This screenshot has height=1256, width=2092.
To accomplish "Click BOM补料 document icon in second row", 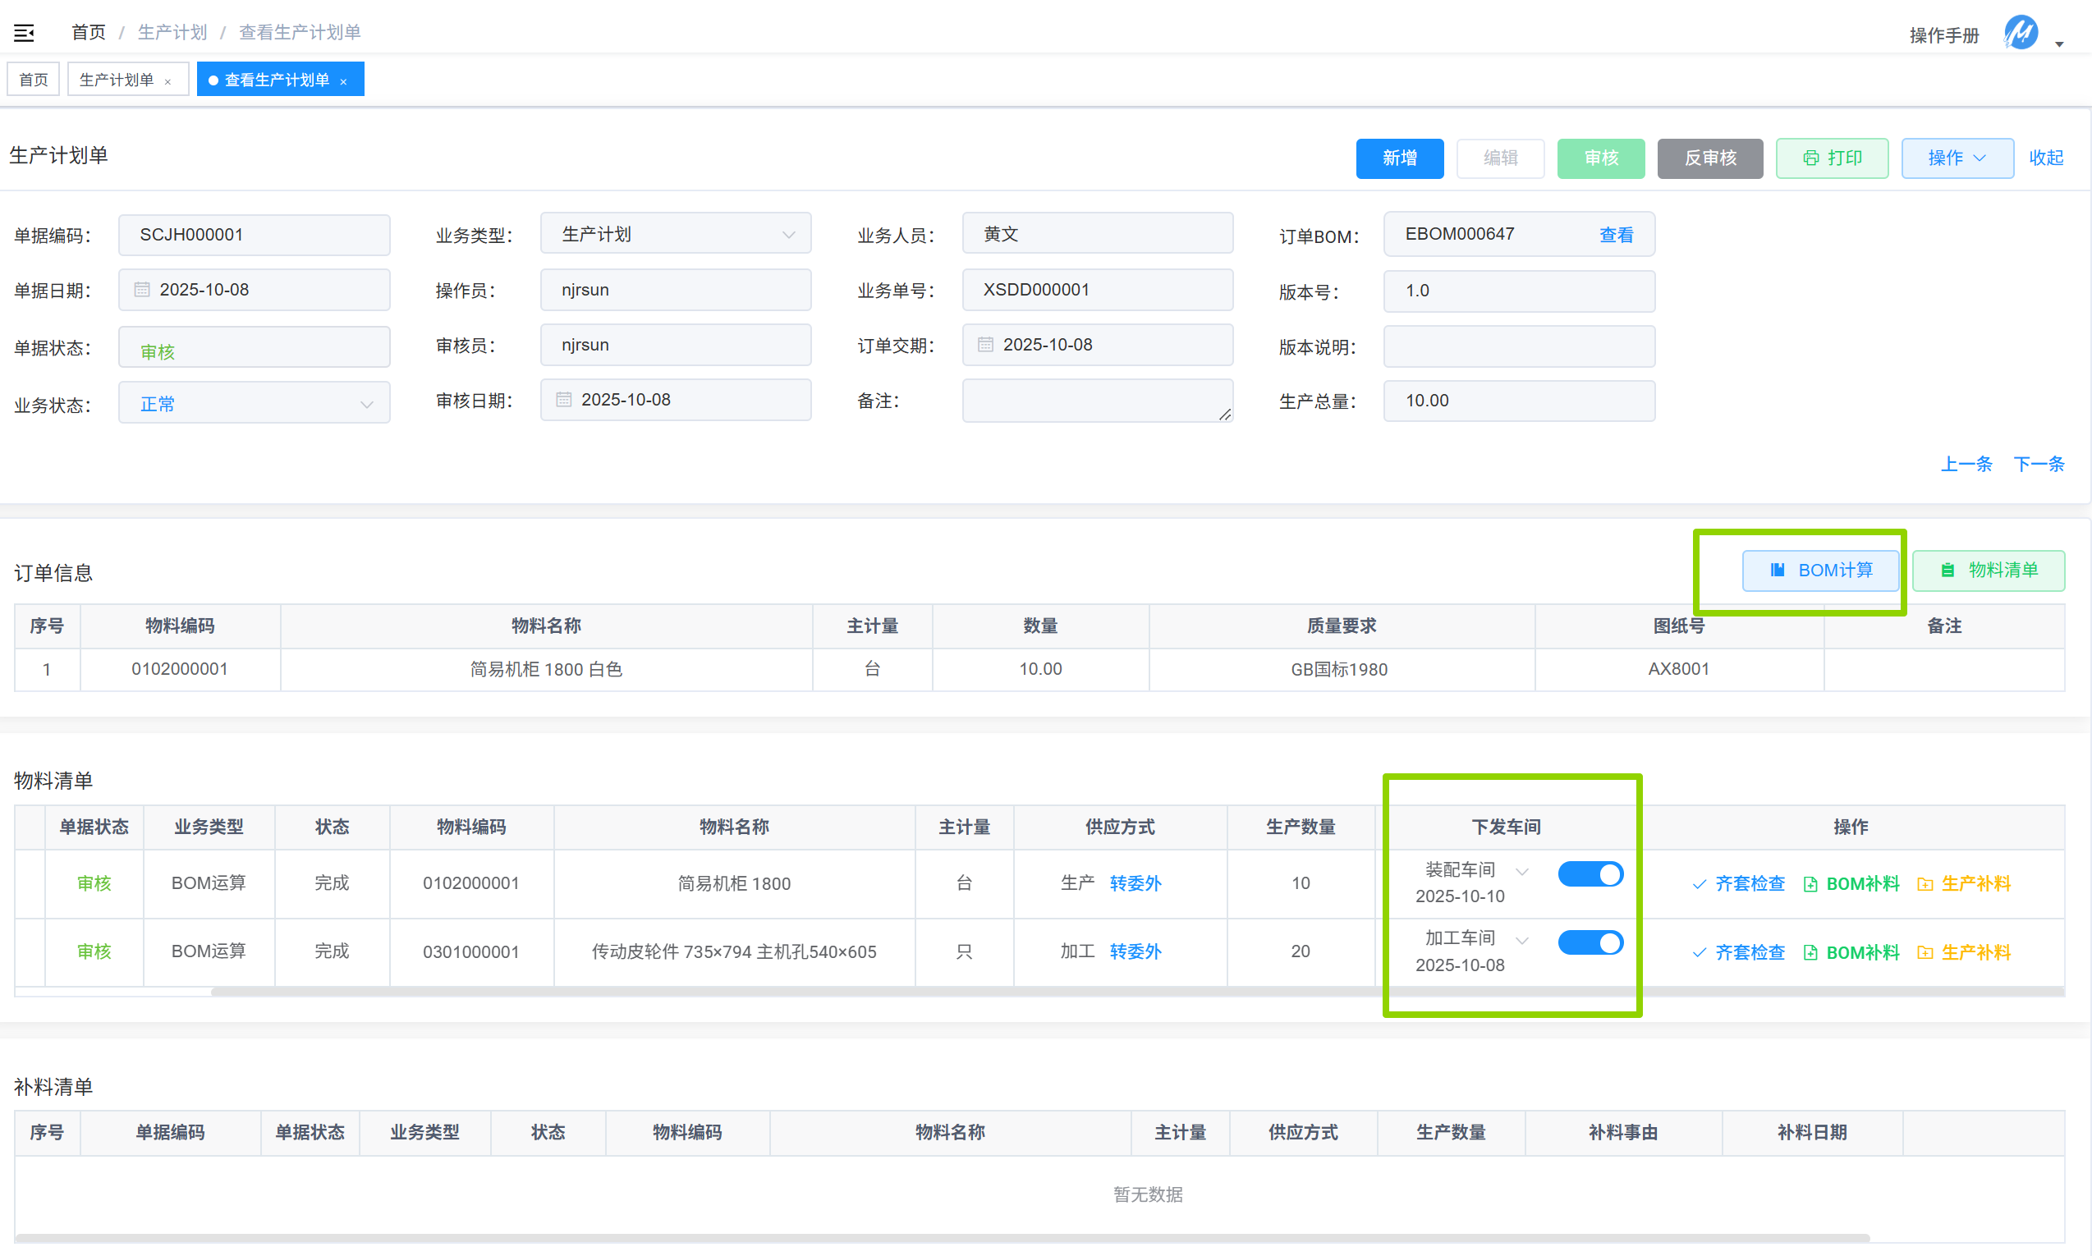I will tap(1810, 952).
